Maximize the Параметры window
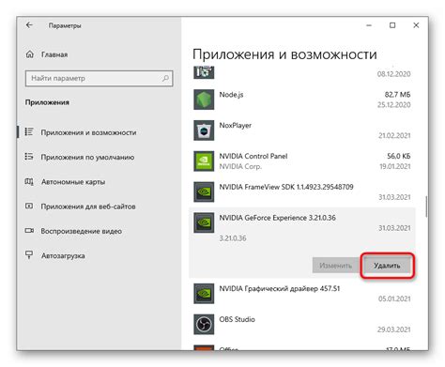Viewport: 445px width, 367px height. [392, 25]
